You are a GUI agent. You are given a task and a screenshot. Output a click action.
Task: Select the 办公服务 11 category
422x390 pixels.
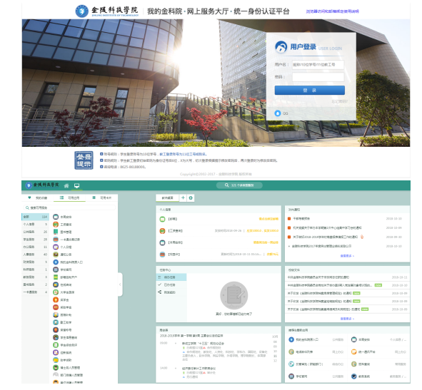coord(35,247)
